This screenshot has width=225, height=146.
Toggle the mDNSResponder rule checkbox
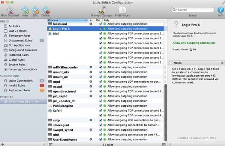100,67
